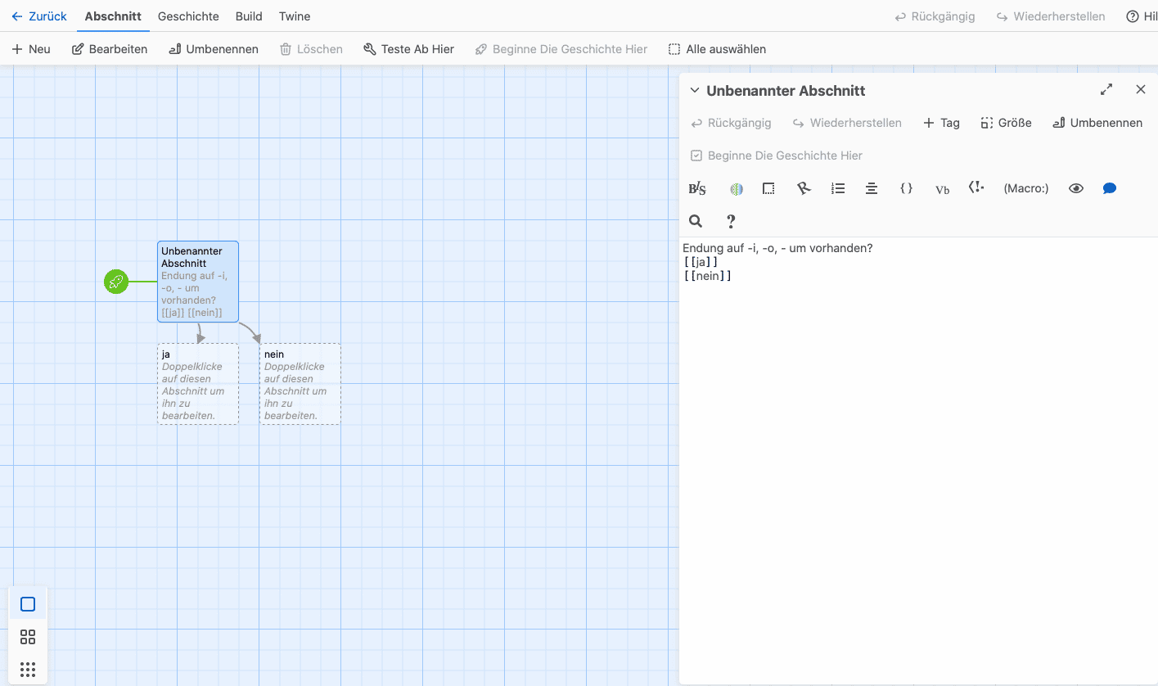Close the Unbenannter Abschnitt panel
Screen dimensions: 1158x686
pyautogui.click(x=1141, y=90)
